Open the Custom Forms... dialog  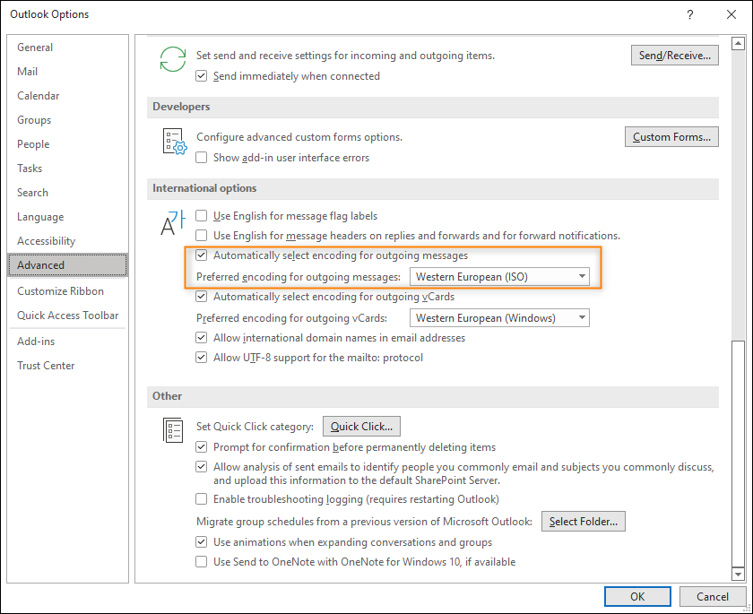671,137
